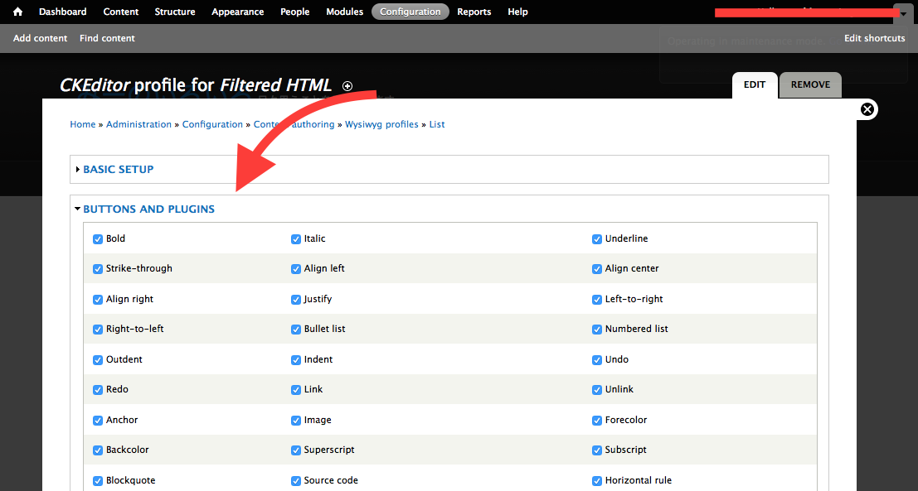Viewport: 918px width, 491px height.
Task: Go to Home breadcrumb link
Action: [83, 124]
